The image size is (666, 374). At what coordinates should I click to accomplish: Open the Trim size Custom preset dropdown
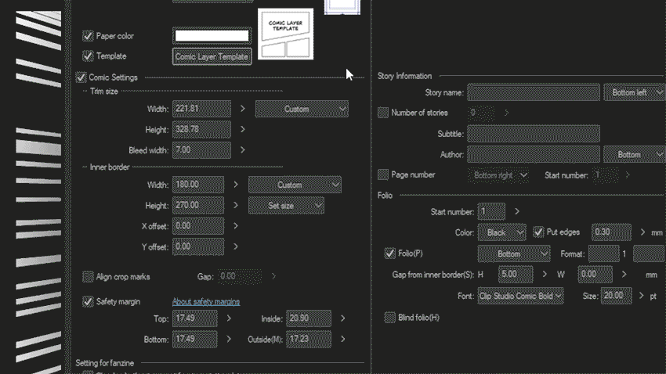302,109
